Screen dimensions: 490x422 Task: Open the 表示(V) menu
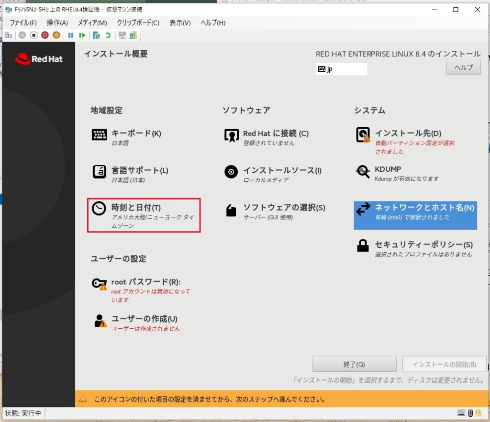click(180, 23)
